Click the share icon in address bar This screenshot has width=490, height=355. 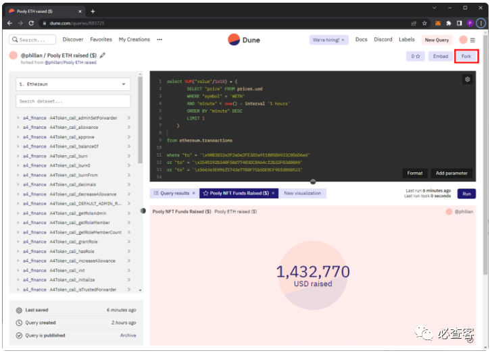[414, 23]
